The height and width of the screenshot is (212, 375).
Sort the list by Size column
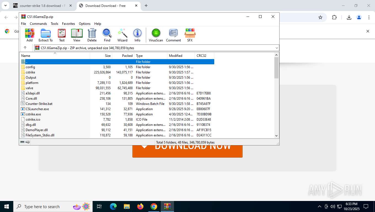pyautogui.click(x=101, y=55)
